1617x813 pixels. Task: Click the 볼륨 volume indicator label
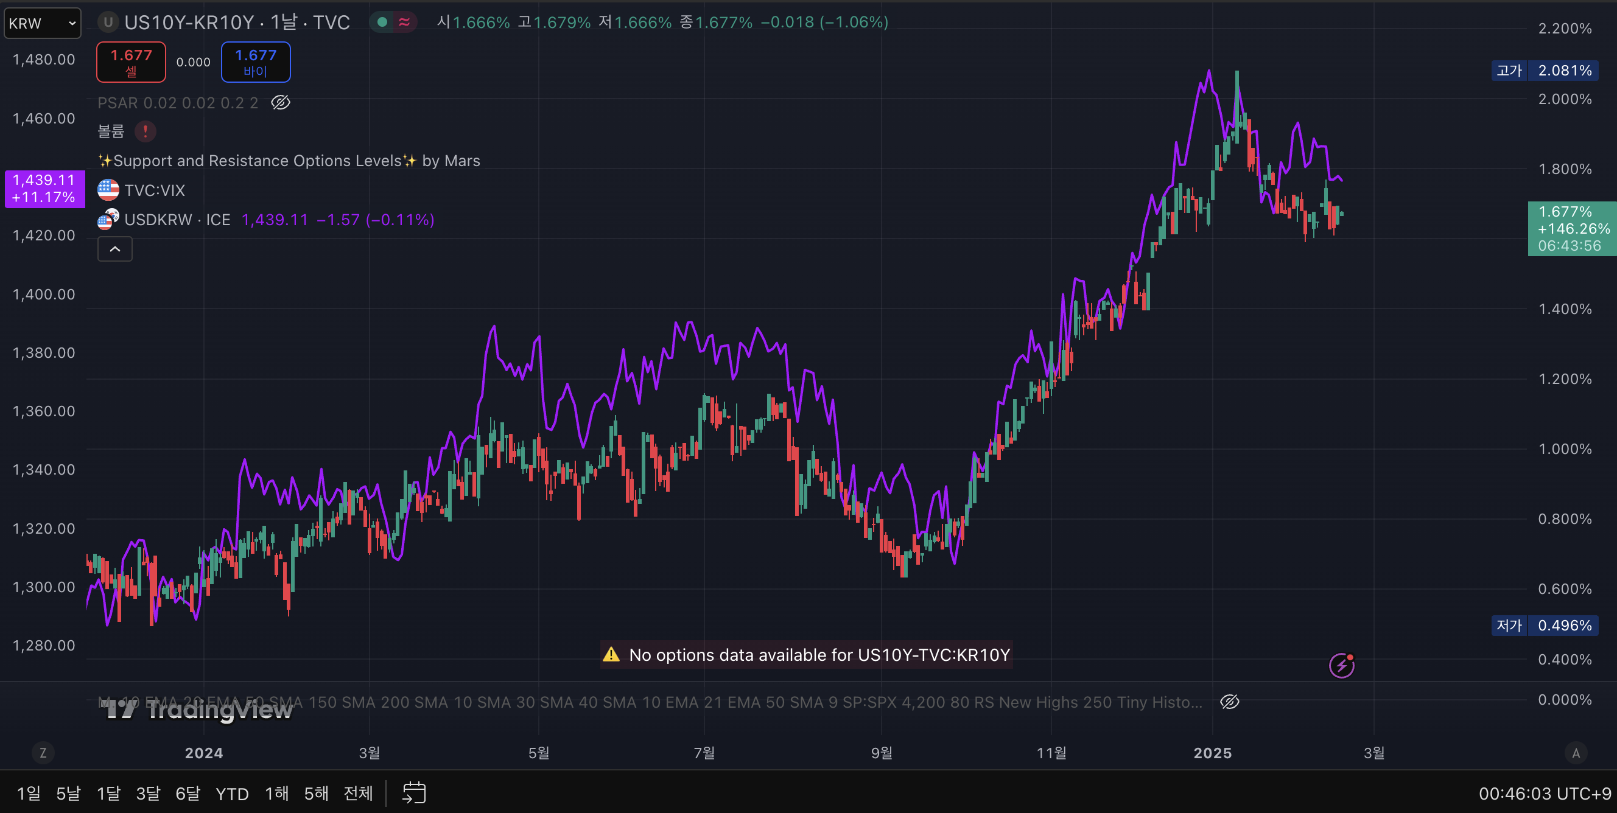tap(111, 131)
